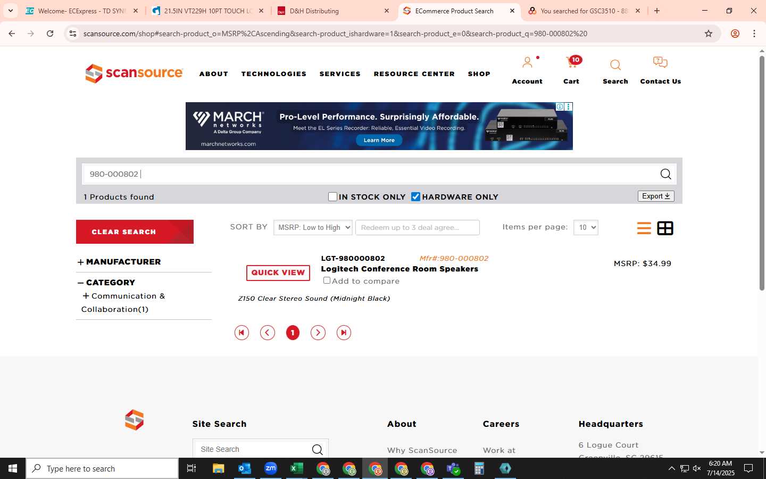Open the TECHNOLOGIES menu
766x479 pixels.
[x=274, y=74]
